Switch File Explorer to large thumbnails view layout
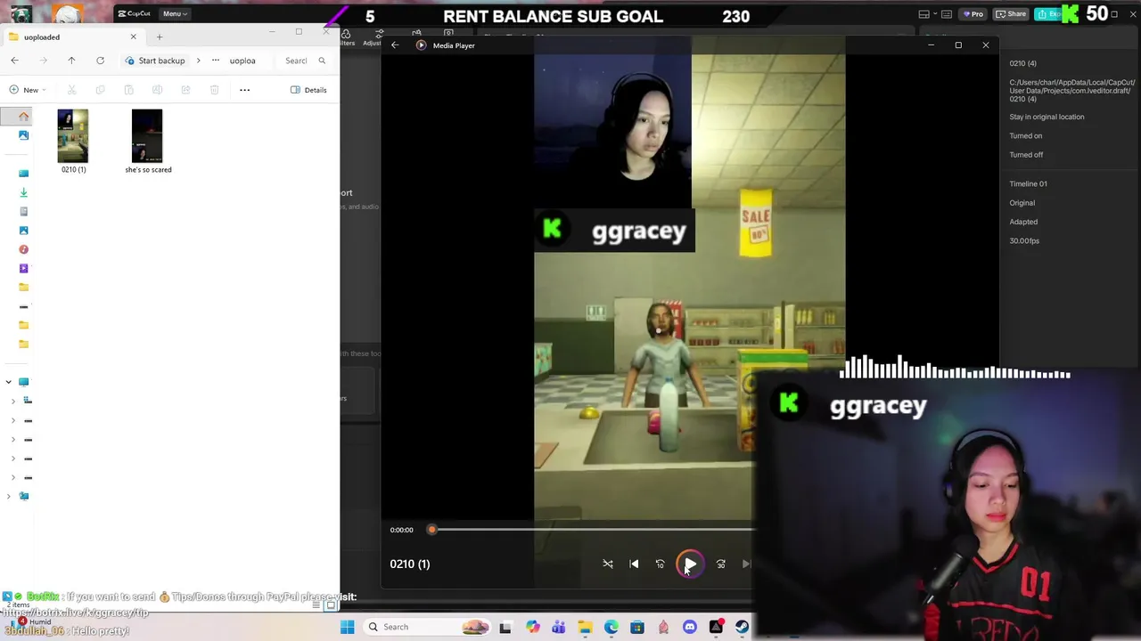The width and height of the screenshot is (1141, 641). 331,605
